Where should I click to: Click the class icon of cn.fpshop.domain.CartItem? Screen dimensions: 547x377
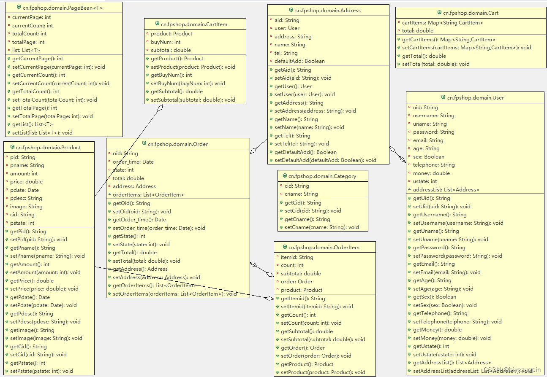point(158,24)
